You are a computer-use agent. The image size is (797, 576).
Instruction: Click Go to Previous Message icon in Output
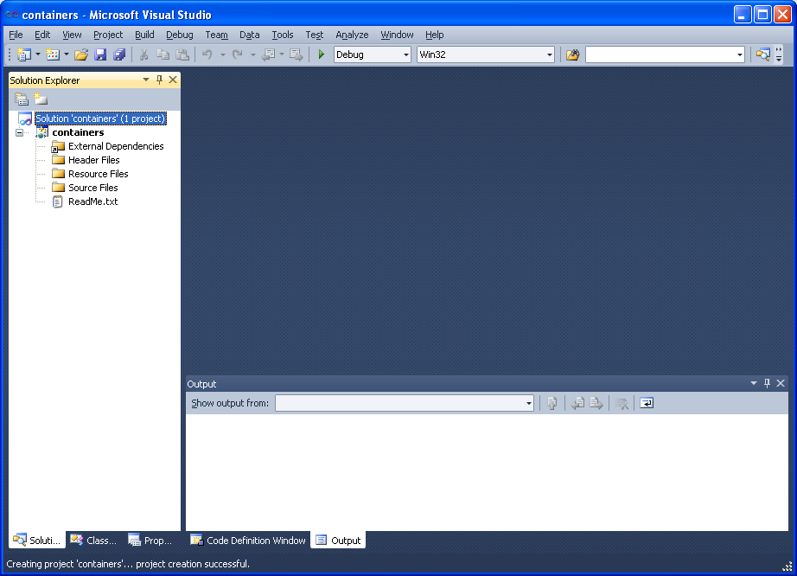pyautogui.click(x=577, y=403)
